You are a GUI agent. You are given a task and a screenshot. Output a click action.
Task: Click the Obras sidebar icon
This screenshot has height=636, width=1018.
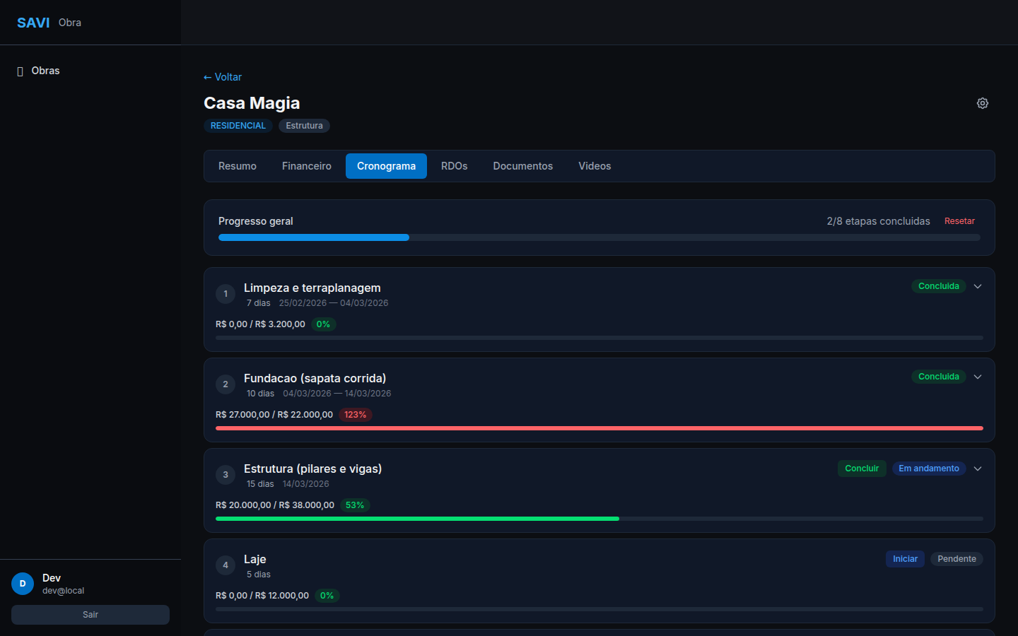pyautogui.click(x=20, y=71)
